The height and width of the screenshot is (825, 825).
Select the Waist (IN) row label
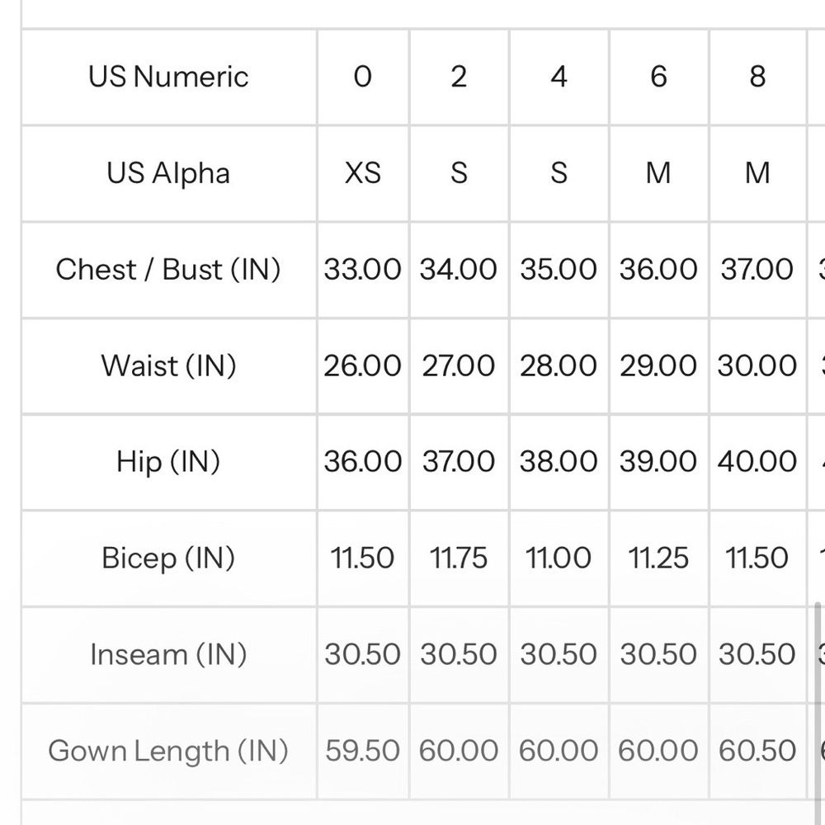click(168, 365)
